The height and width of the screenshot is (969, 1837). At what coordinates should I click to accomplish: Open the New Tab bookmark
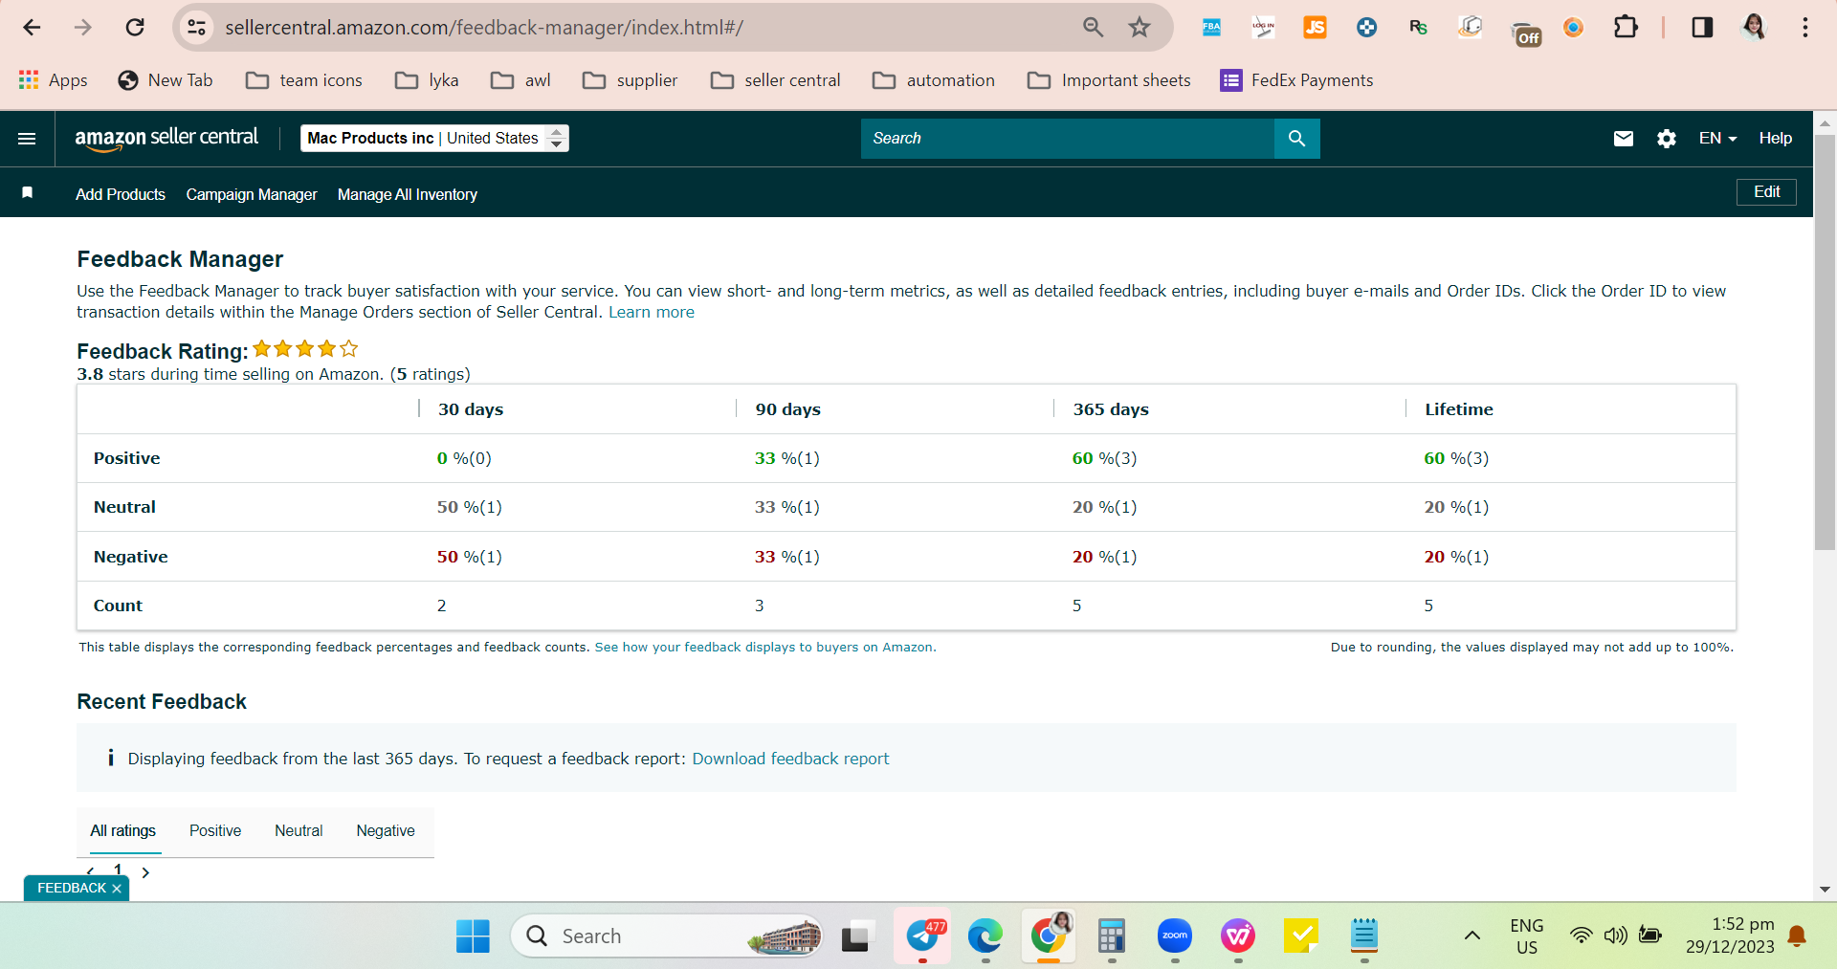[x=165, y=80]
